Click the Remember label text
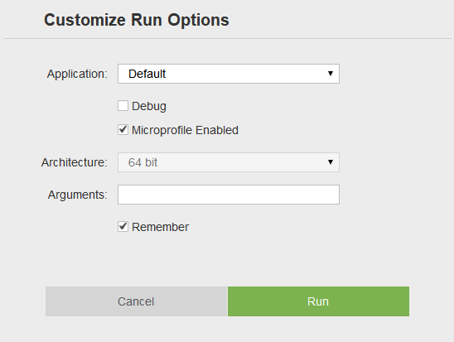Viewport: 454px width, 342px height. click(160, 227)
